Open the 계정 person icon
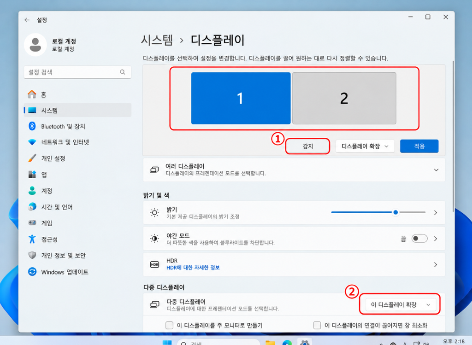This screenshot has height=345, width=472. point(32,191)
